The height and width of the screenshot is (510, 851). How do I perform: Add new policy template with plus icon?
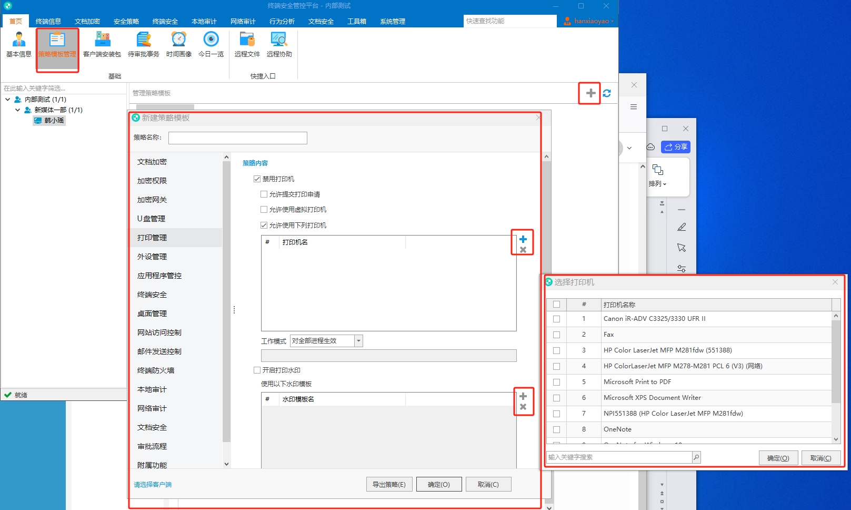[x=591, y=93]
